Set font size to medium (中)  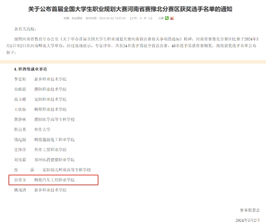(x=145, y=18)
